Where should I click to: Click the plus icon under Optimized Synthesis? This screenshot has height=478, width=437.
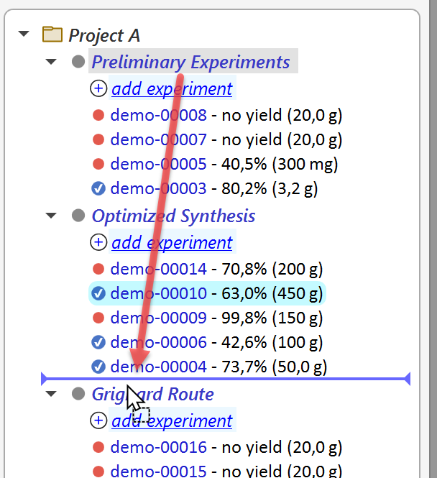tap(98, 242)
